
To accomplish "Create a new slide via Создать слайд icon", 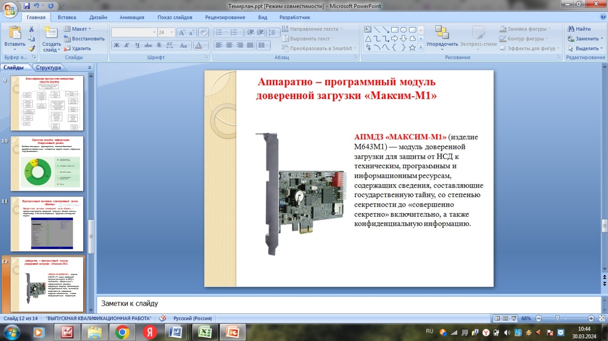I will pyautogui.click(x=51, y=33).
